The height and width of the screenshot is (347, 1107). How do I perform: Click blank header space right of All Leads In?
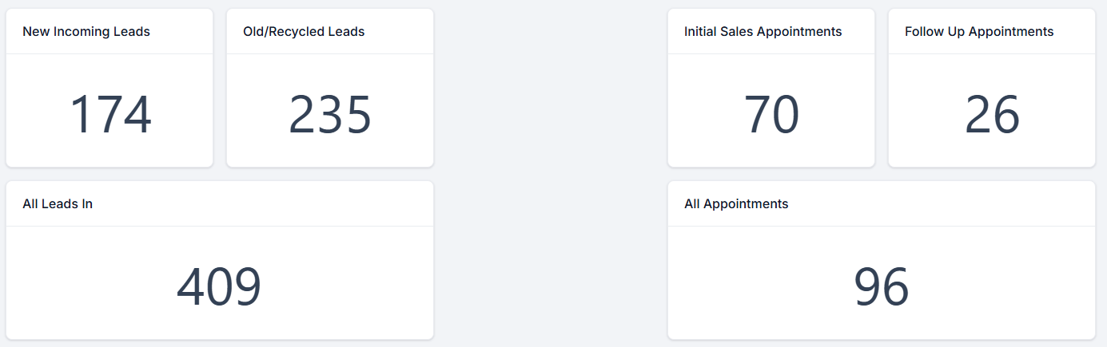(280, 204)
